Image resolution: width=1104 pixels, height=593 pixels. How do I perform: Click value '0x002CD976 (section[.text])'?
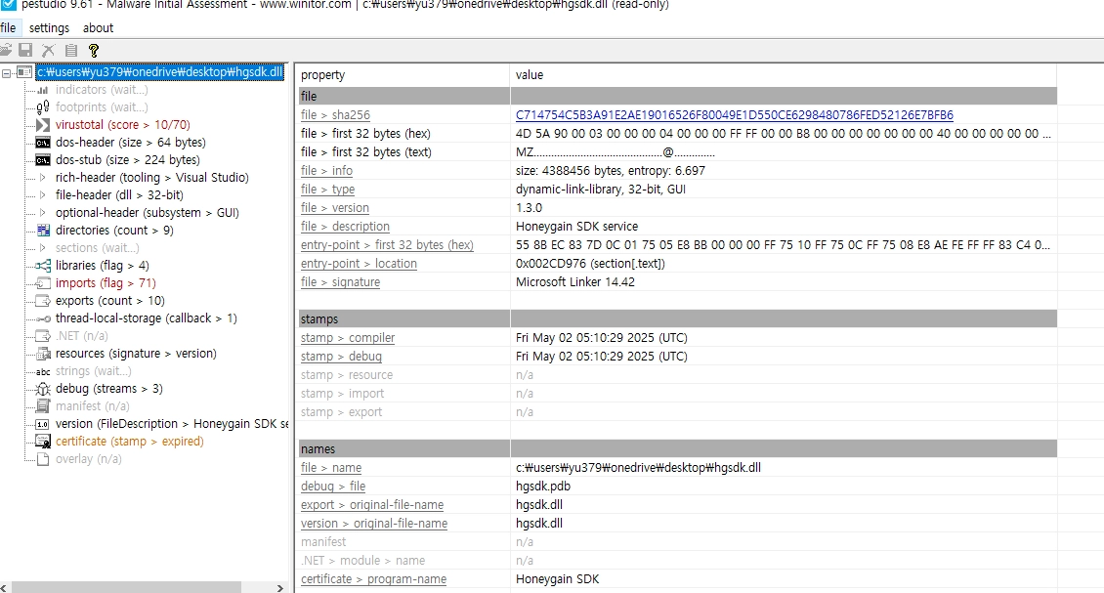[x=590, y=264]
